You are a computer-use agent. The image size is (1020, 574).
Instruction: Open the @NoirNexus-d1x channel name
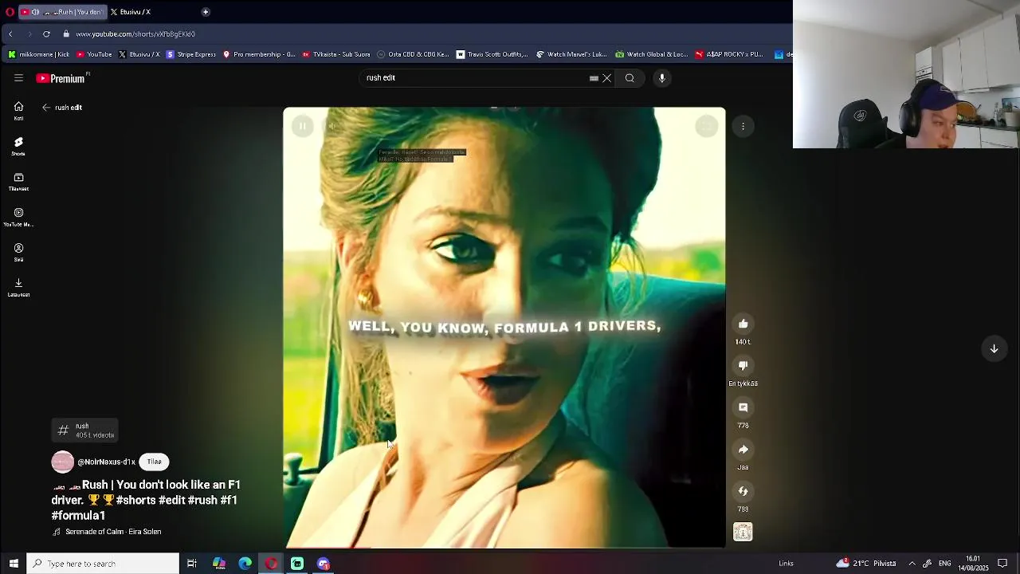click(106, 462)
